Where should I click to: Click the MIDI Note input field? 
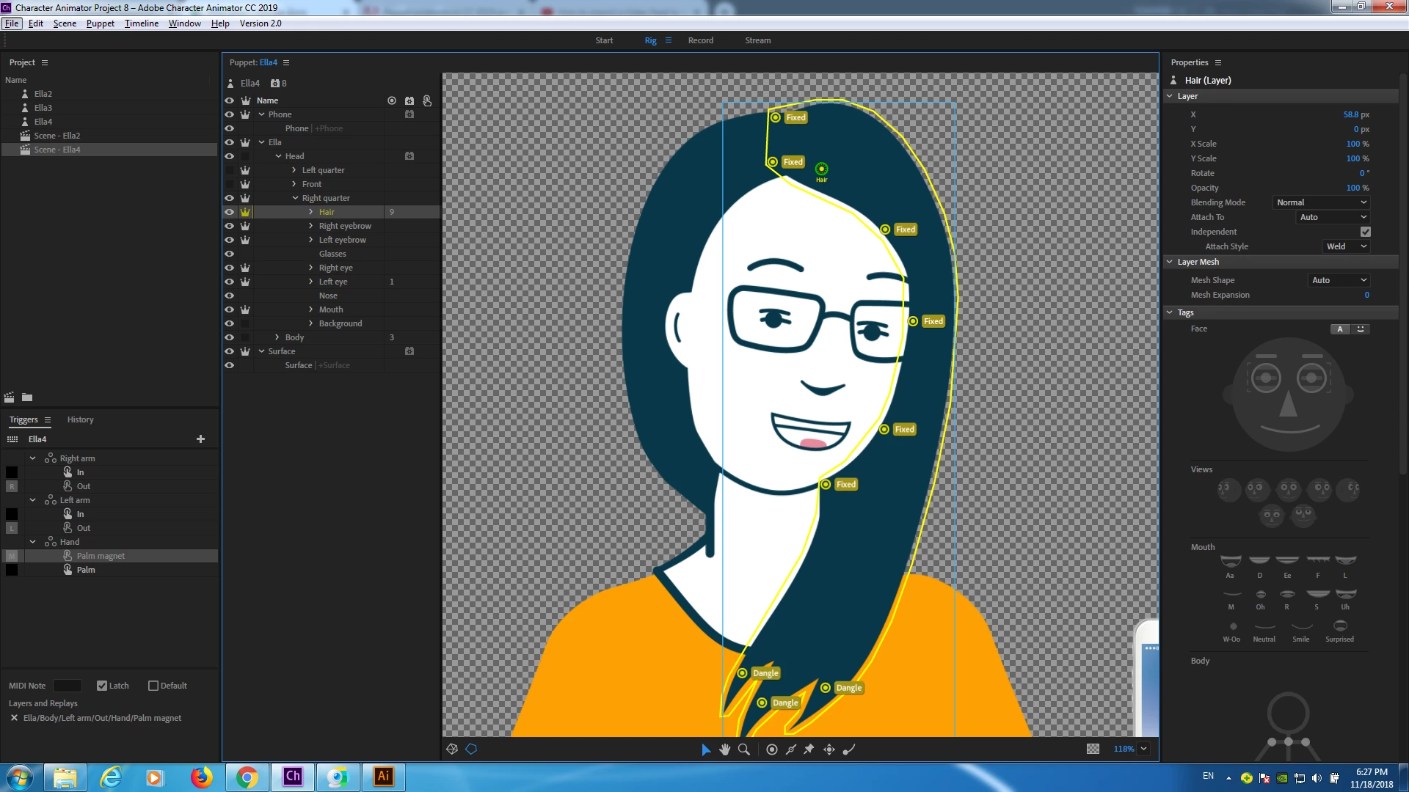(67, 686)
